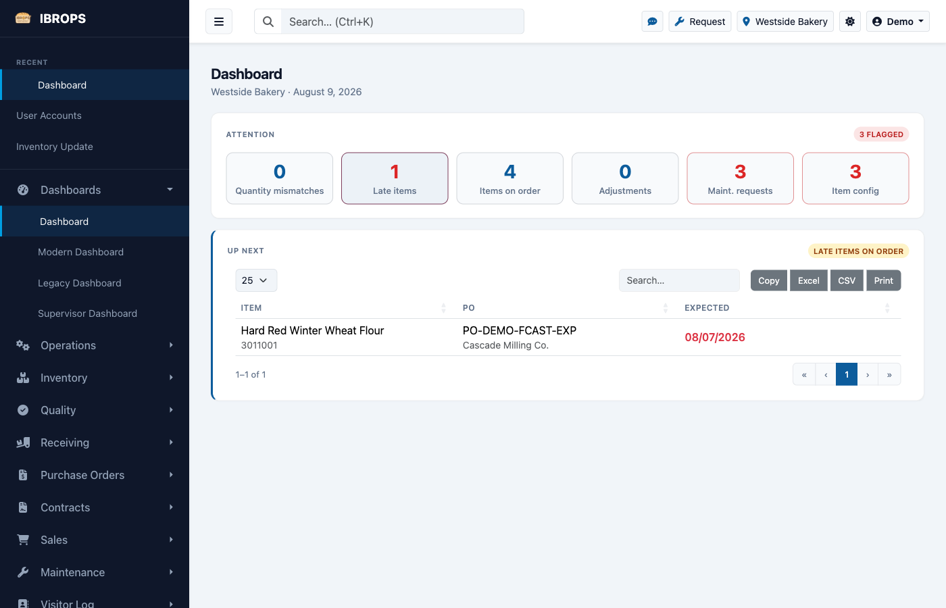Focus the global Search (Ctrl+K) field
Viewport: 946px width, 608px height.
(403, 22)
